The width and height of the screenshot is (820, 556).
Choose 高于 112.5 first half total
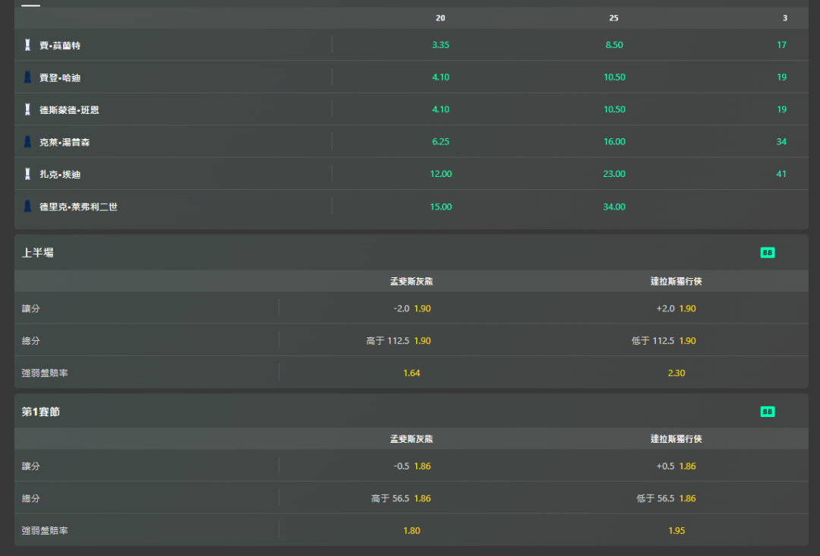(399, 341)
